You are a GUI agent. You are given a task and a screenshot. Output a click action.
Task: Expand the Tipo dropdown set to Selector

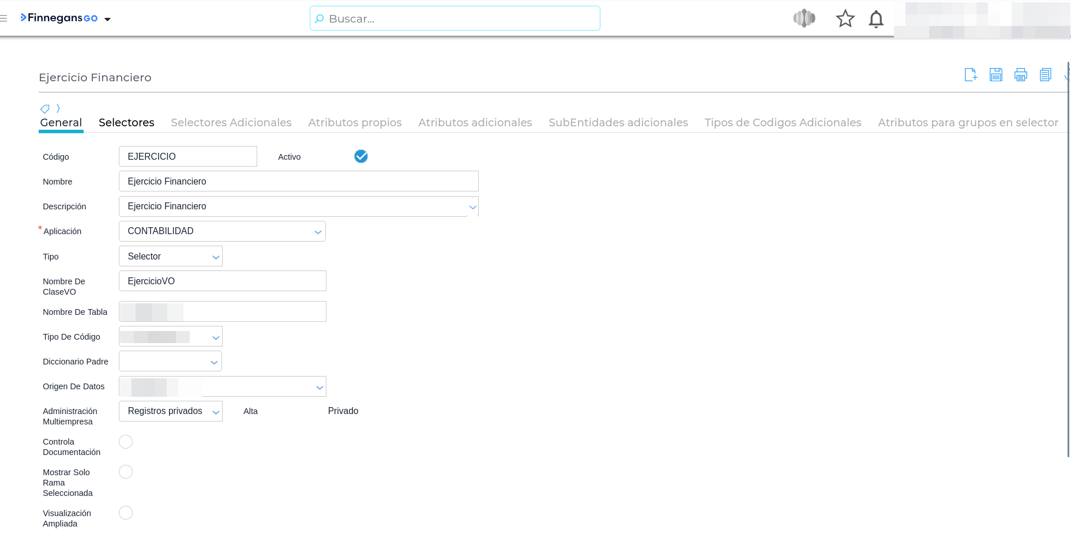pos(171,257)
